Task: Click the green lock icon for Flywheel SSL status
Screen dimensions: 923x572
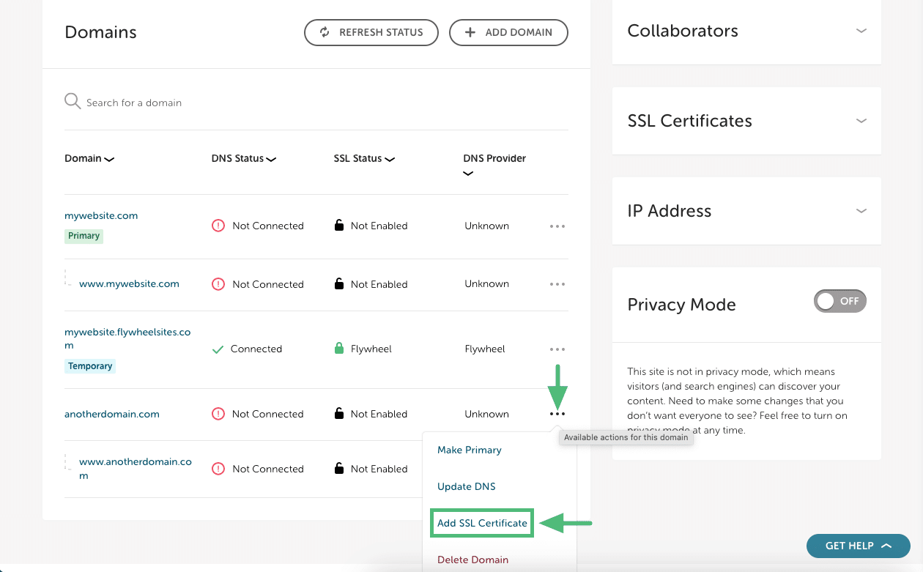Action: [340, 348]
